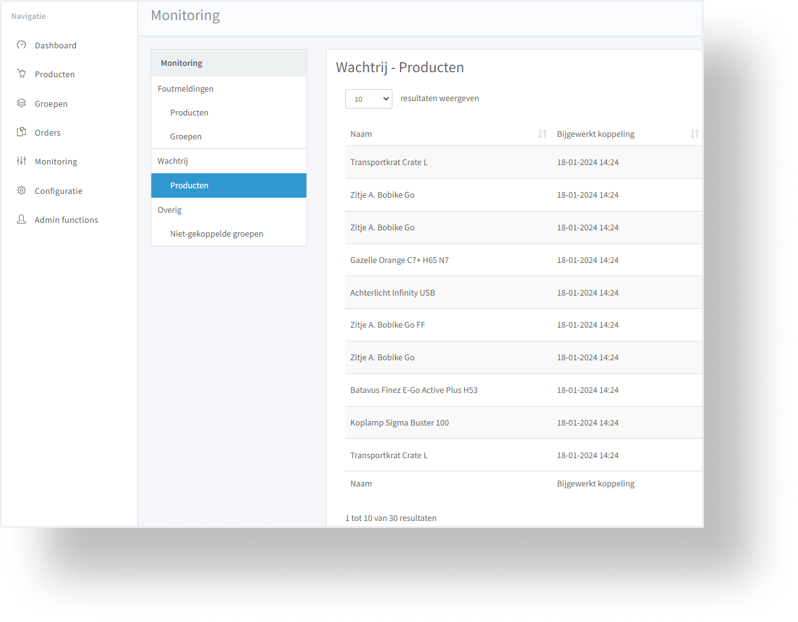Click the Producten shopping cart icon
Viewport: 798px width, 622px height.
(x=21, y=73)
